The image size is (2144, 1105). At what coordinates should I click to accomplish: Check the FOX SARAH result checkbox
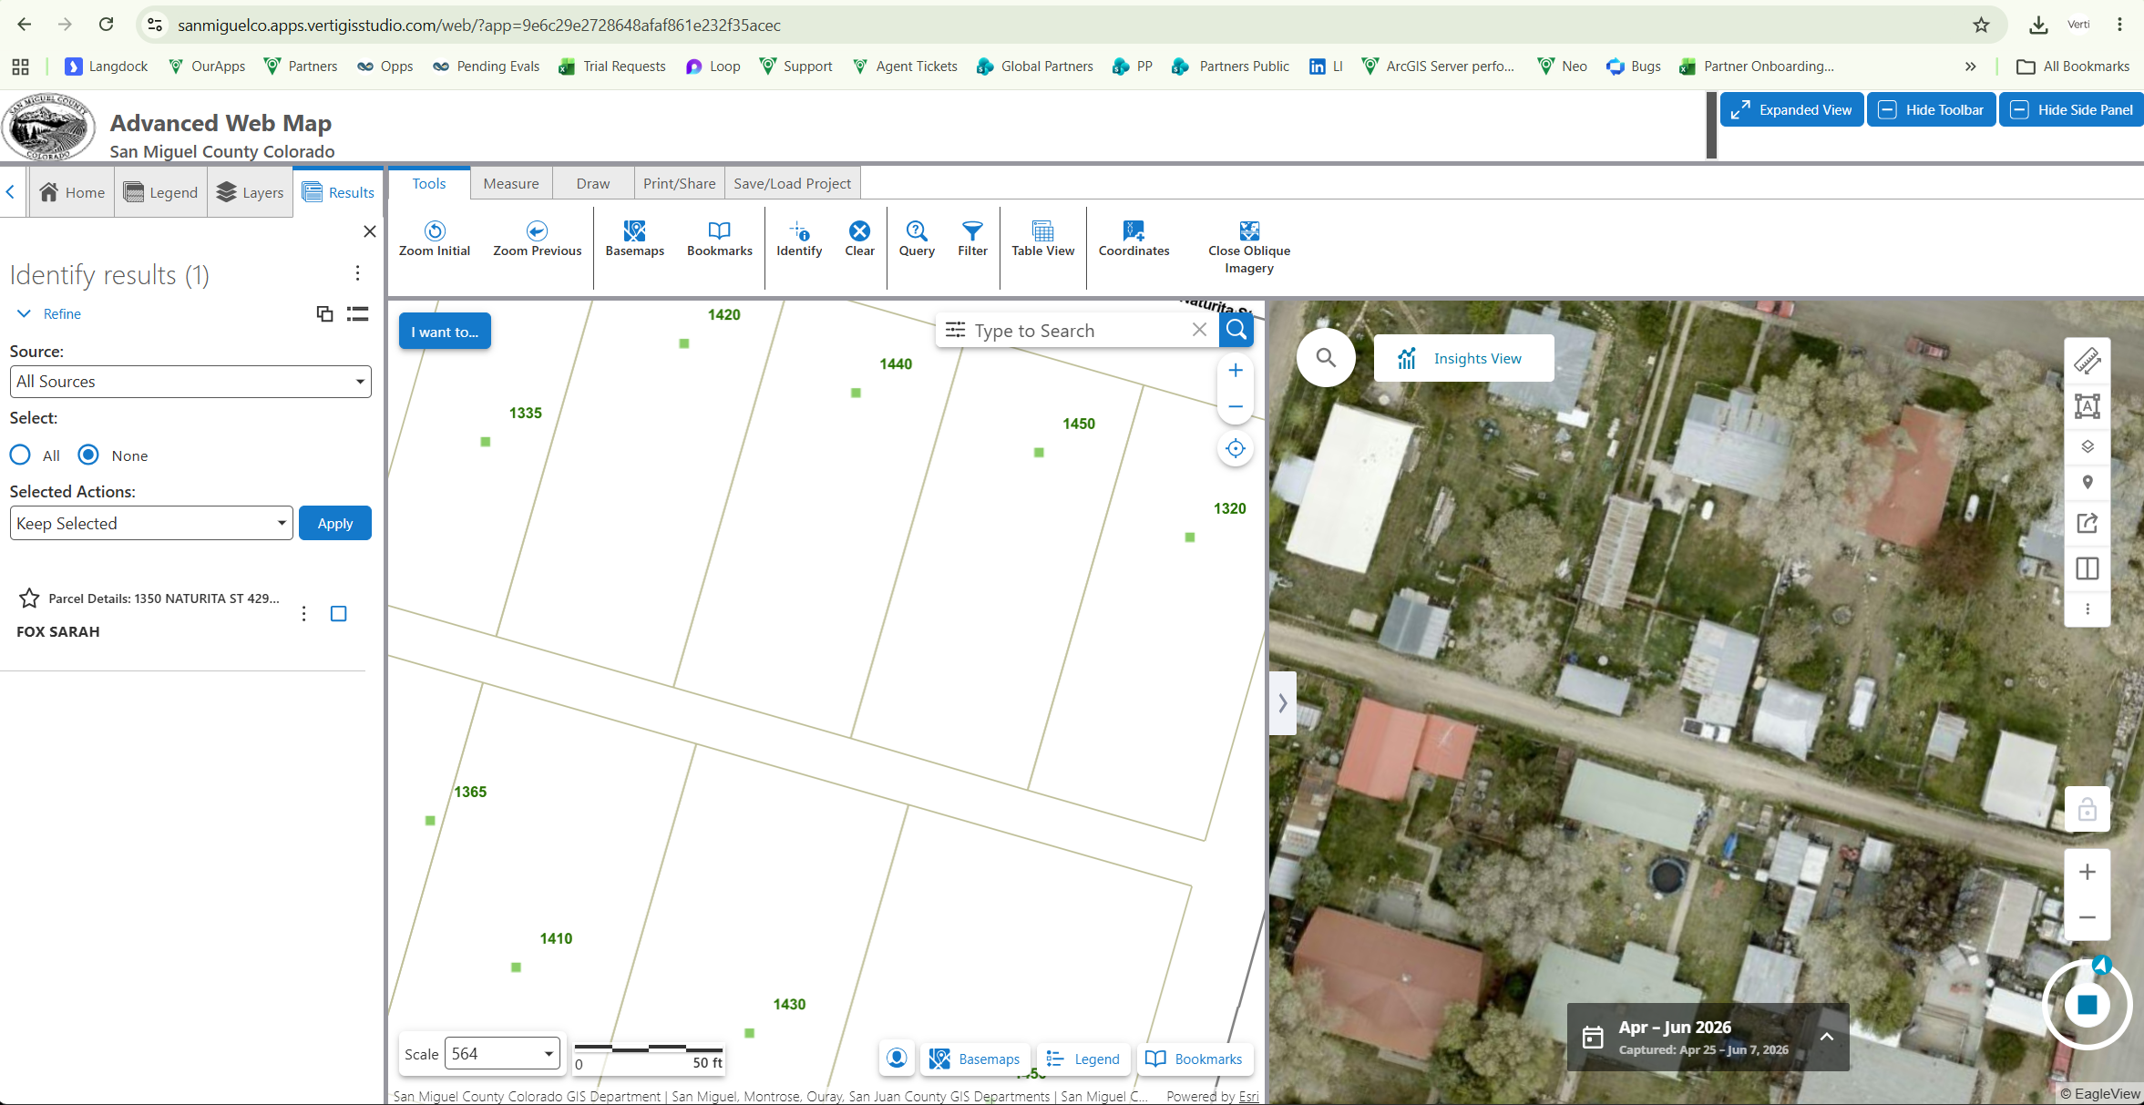[339, 614]
